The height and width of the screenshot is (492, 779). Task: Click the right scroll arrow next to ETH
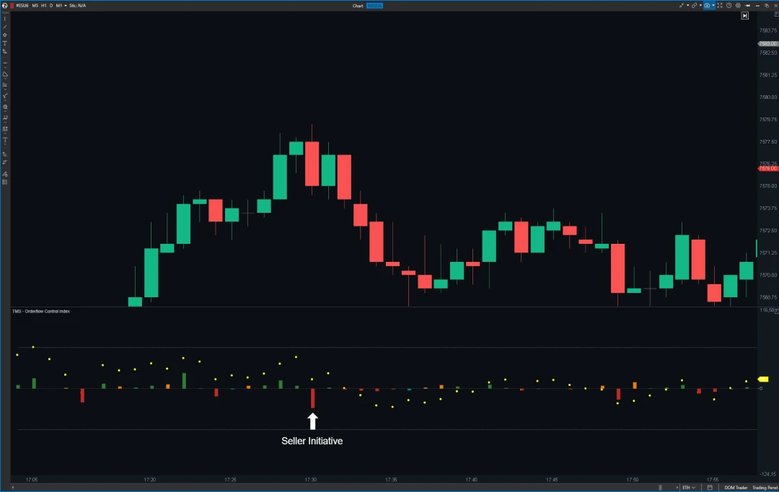[677, 488]
